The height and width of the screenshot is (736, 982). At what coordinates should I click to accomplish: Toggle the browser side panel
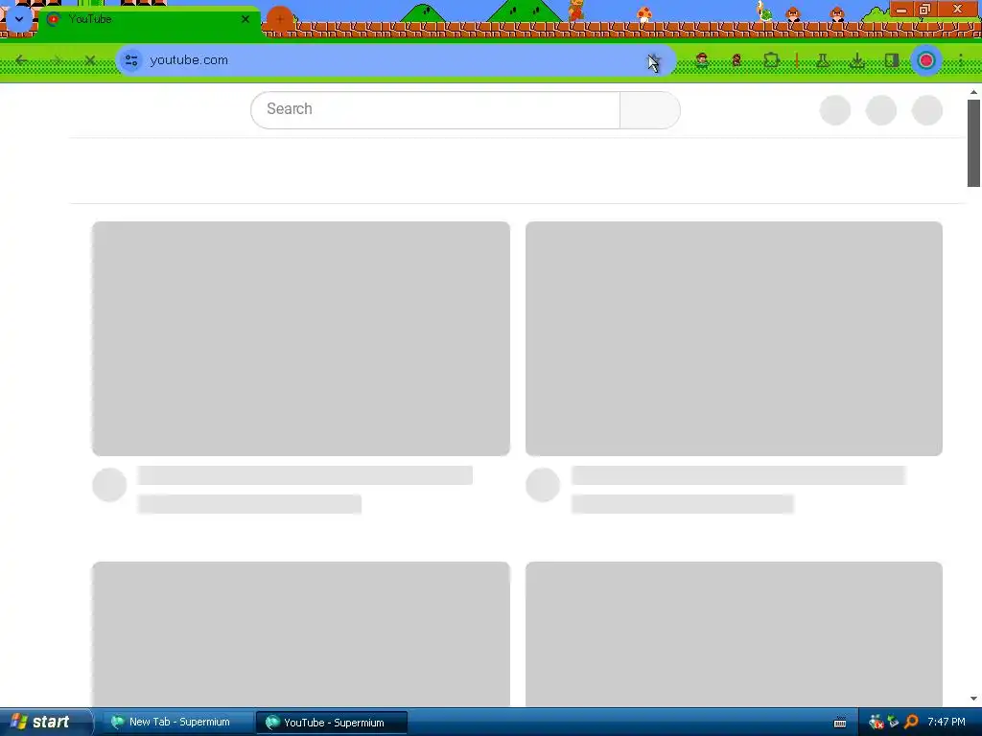[x=891, y=60]
